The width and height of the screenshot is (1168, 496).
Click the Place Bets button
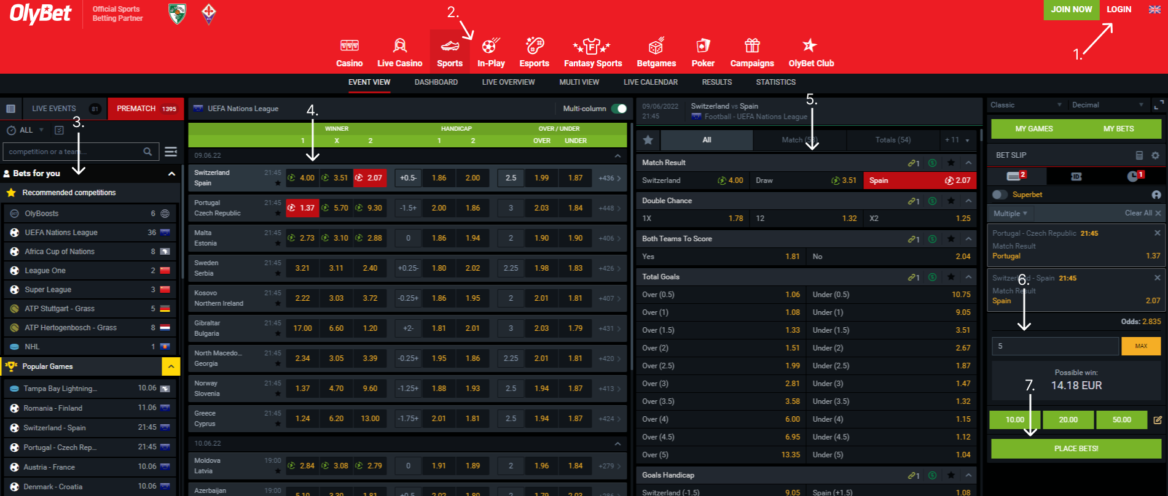(x=1076, y=449)
